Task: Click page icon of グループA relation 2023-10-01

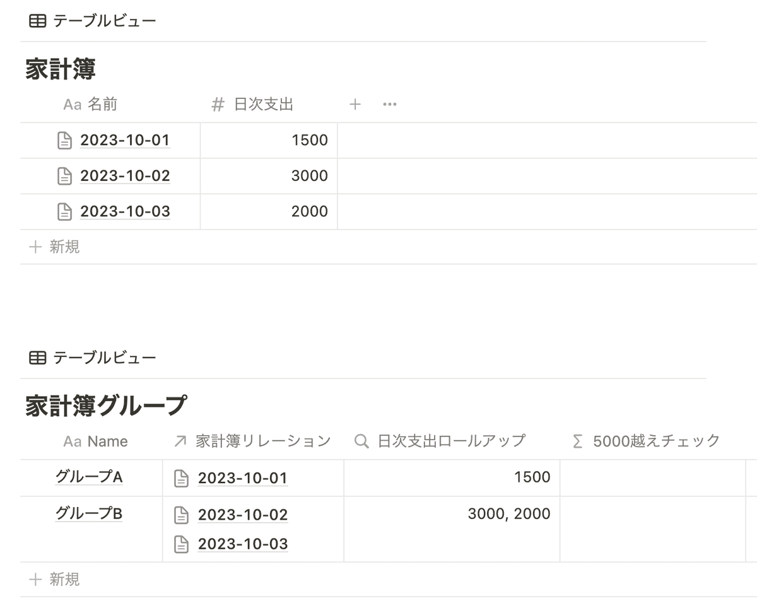Action: (181, 479)
